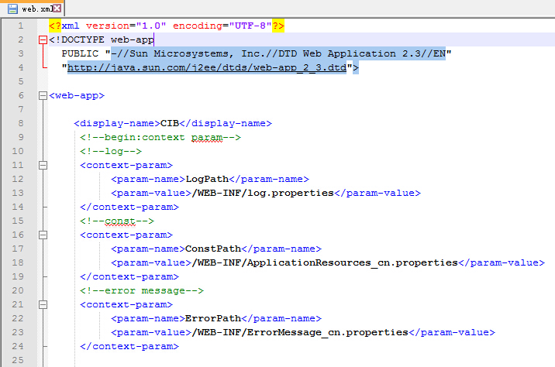Viewport: 555px width, 367px height.
Task: Click the </context-param> tag on line 19
Action: 129,276
